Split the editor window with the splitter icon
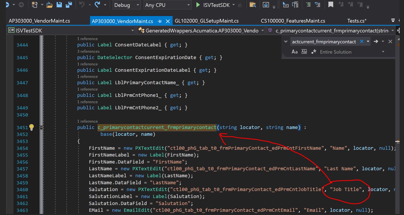Screen dimensions: 404x215 [x=398, y=30]
